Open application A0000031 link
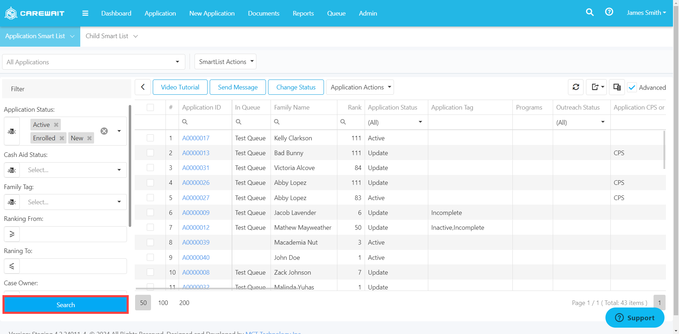 point(196,168)
